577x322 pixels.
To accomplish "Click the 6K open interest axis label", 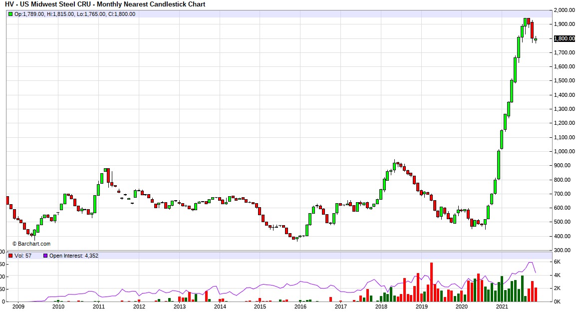I will (557, 262).
